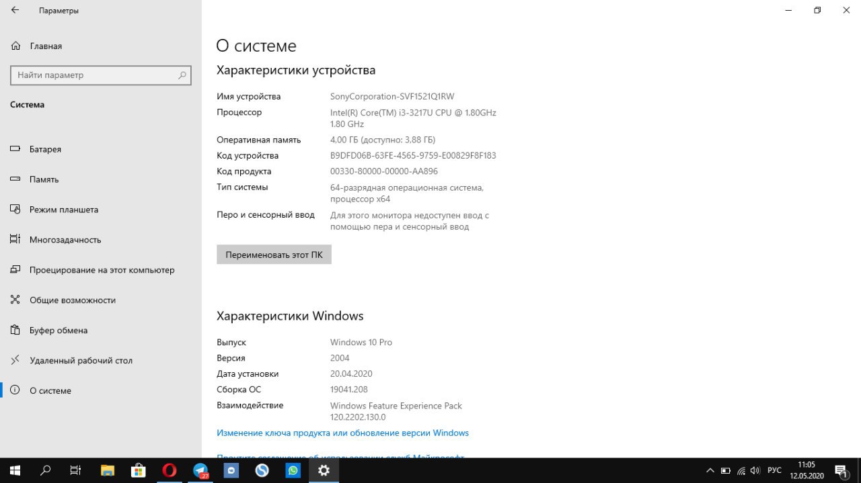
Task: Open taskbar search magnifier
Action: [x=46, y=470]
